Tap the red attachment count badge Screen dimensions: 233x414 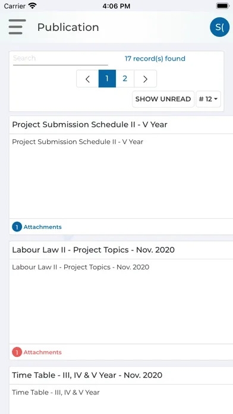[17, 352]
